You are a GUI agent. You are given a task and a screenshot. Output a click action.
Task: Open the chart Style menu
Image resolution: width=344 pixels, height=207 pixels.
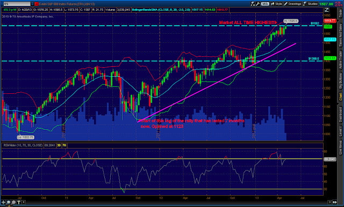click(x=277, y=4)
